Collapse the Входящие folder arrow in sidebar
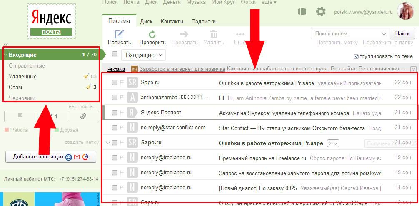Image resolution: width=419 pixels, height=206 pixels. point(5,55)
